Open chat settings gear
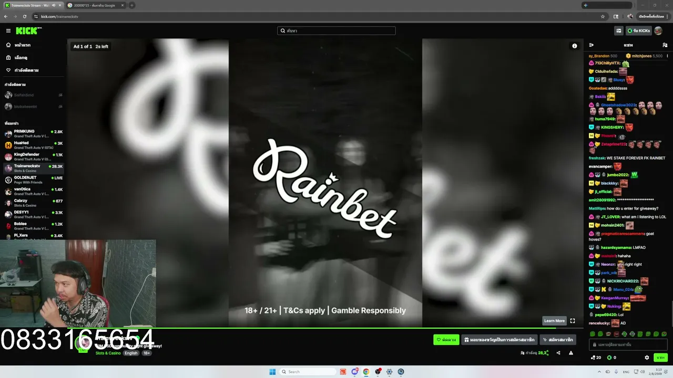673x378 pixels. [x=647, y=358]
